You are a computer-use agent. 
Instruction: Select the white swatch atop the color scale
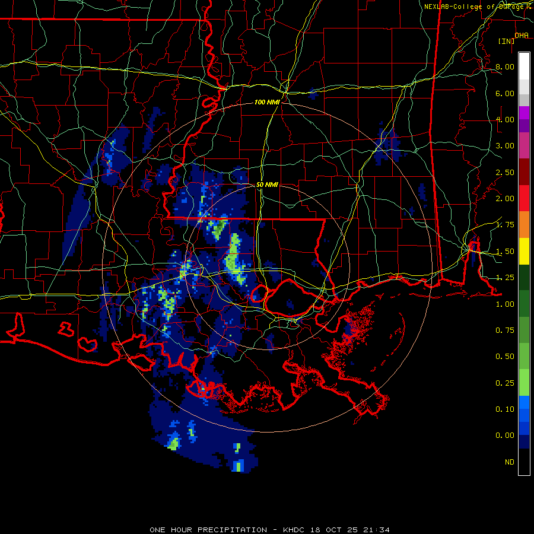(524, 66)
